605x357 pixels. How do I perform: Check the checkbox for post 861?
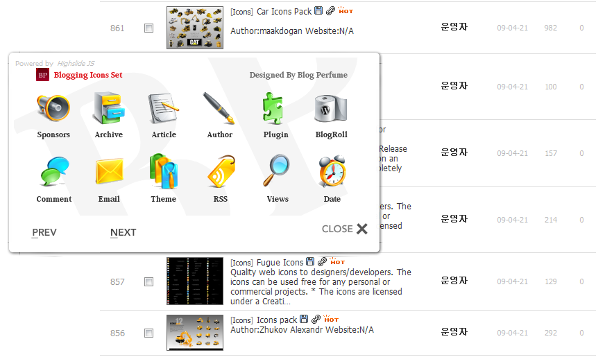[148, 28]
